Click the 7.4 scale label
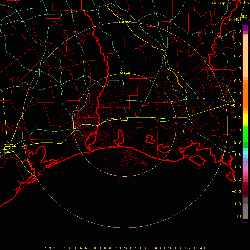 click(x=237, y=68)
